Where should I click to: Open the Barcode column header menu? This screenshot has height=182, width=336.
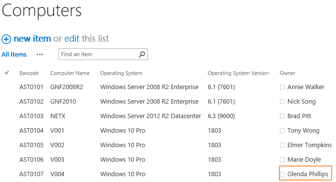[29, 73]
